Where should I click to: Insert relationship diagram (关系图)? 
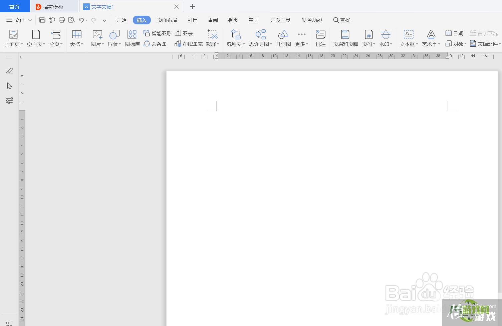pyautogui.click(x=155, y=44)
